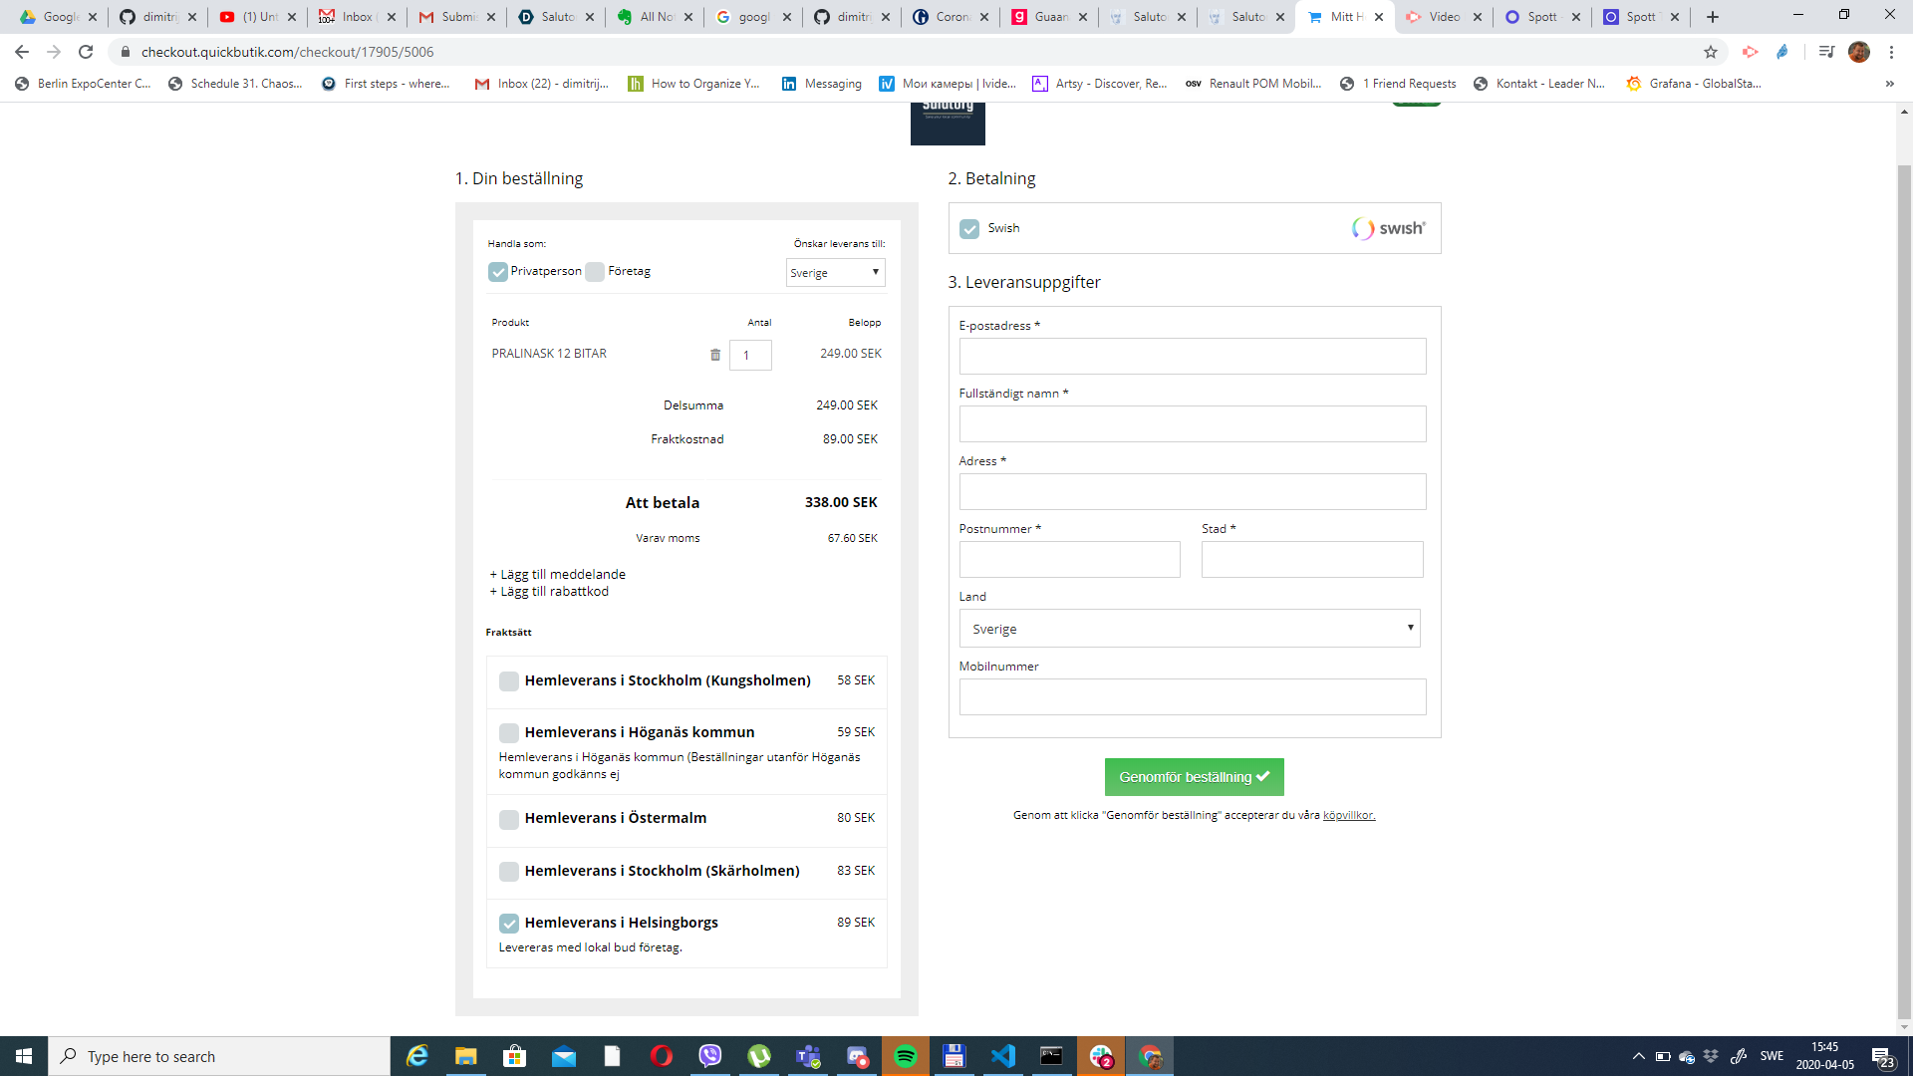Open File Explorer from taskbar
Viewport: 1913px width, 1076px height.
point(465,1056)
